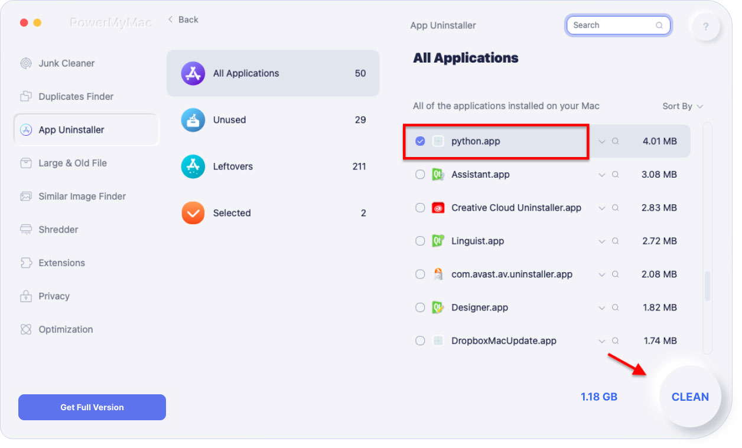
Task: Show the Selected items category
Action: (273, 213)
